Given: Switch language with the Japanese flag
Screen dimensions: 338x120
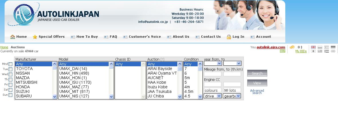Looking at the screenshot, I should tap(313, 51).
